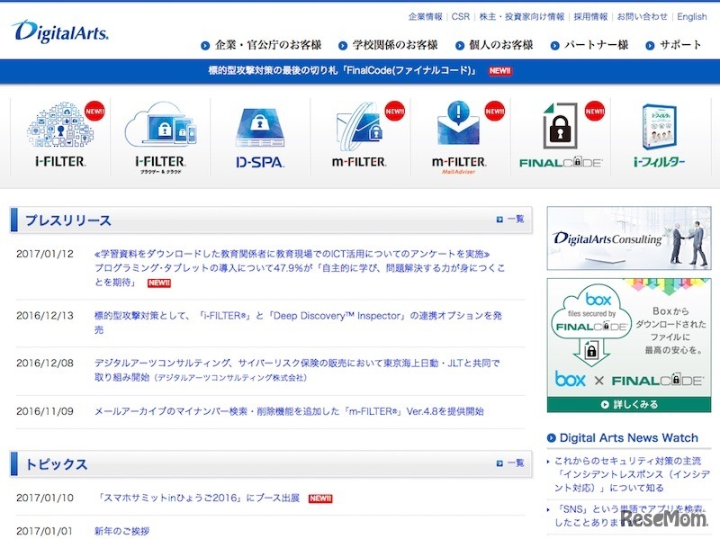Open the FinalCode blue announcement banner

pyautogui.click(x=360, y=71)
